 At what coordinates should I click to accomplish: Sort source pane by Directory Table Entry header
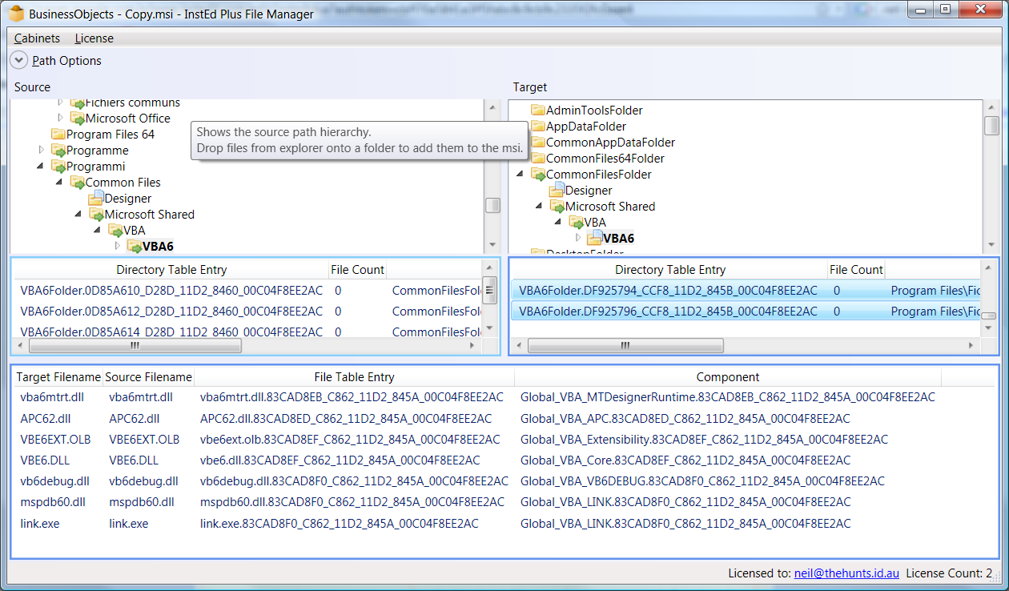pos(171,270)
